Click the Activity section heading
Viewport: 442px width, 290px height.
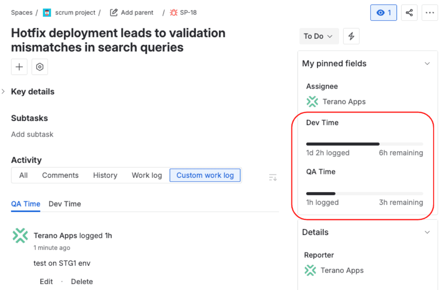pos(26,160)
